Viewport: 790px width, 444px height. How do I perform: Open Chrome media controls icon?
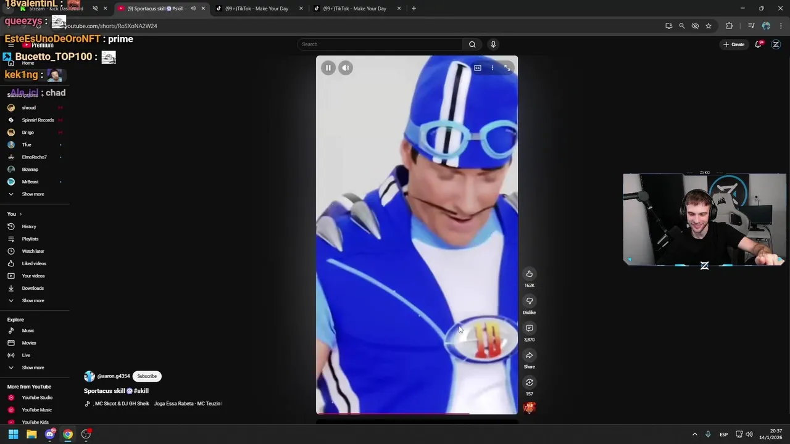point(751,26)
